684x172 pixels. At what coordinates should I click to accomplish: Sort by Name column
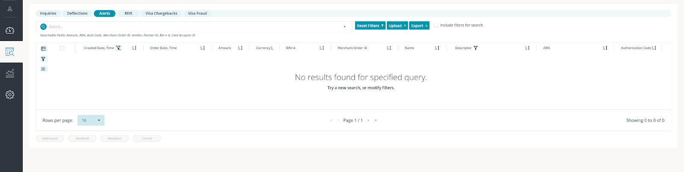pyautogui.click(x=437, y=48)
